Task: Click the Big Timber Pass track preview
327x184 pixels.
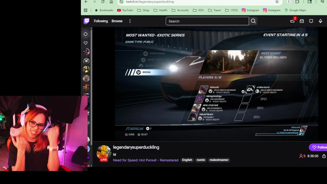Action: (x=229, y=62)
